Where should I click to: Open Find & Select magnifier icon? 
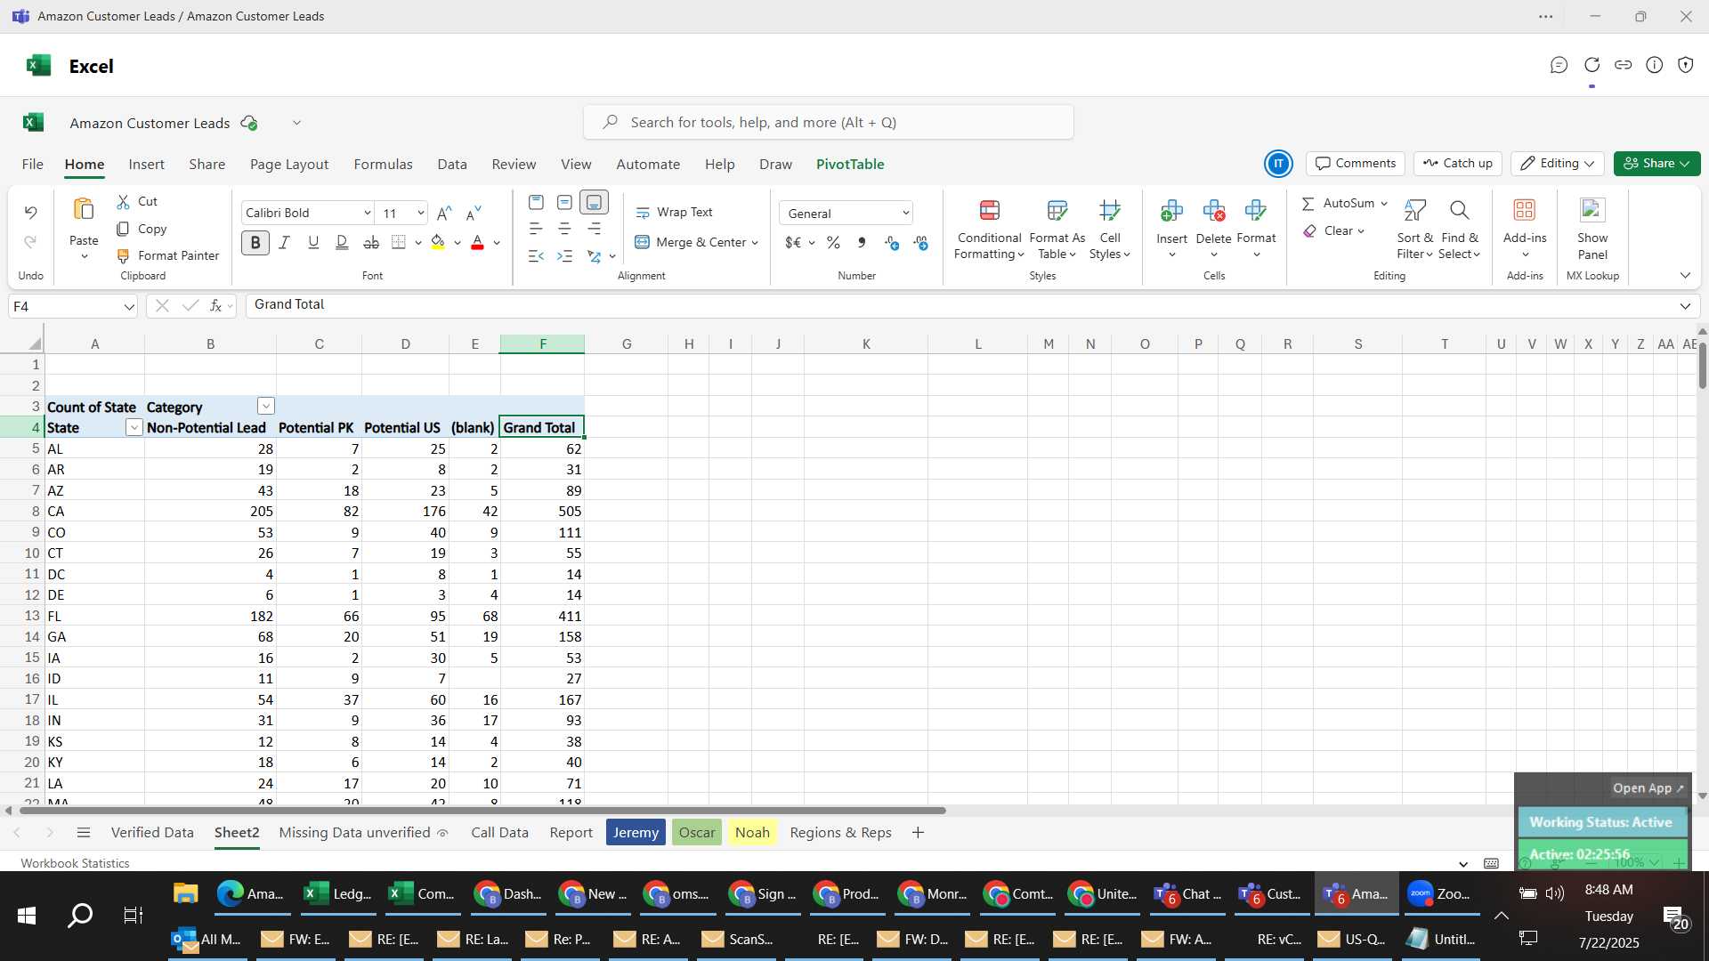1459,210
